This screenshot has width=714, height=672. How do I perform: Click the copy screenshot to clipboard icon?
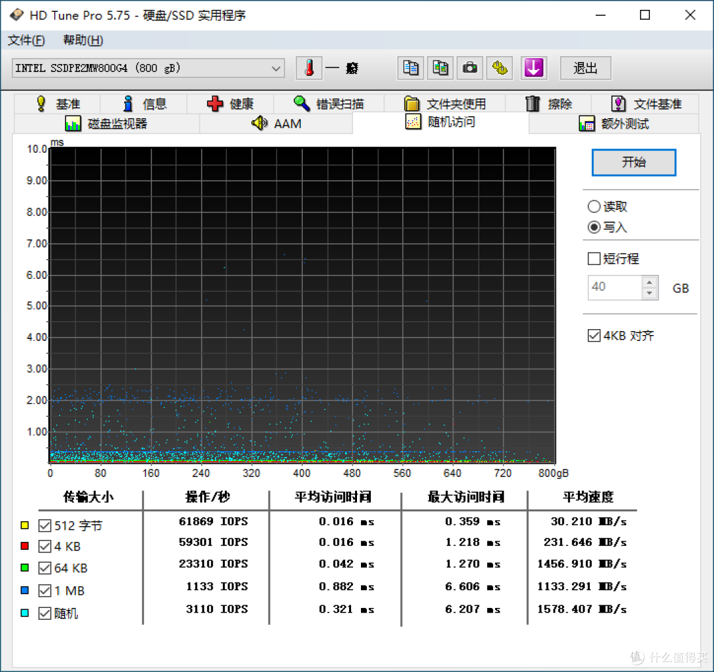440,67
